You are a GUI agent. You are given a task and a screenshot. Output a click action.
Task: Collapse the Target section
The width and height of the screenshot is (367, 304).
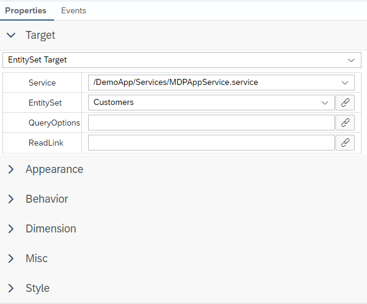11,35
